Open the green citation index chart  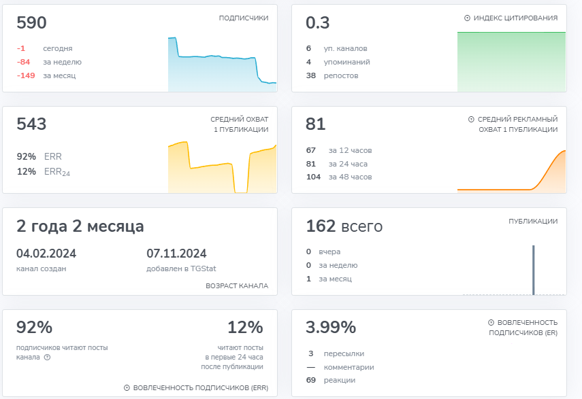coord(511,61)
